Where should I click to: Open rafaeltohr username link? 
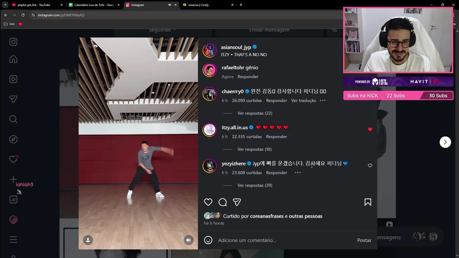pos(233,68)
